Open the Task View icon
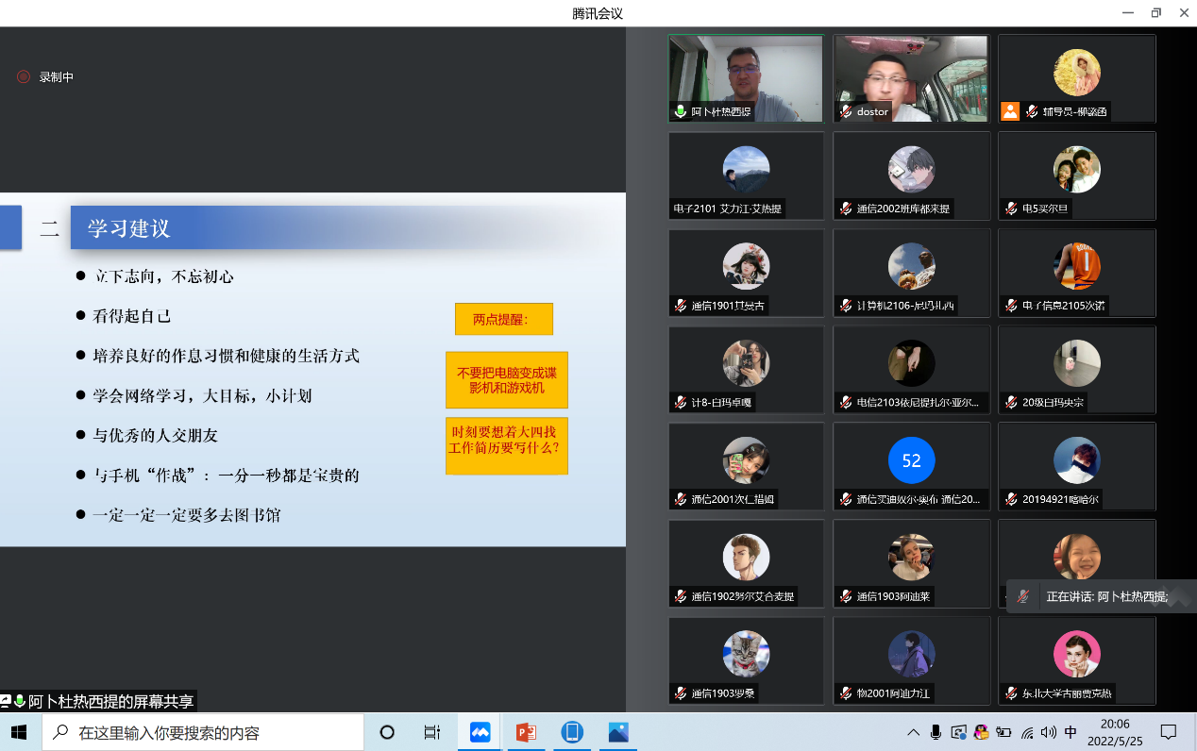1197x751 pixels. tap(432, 732)
